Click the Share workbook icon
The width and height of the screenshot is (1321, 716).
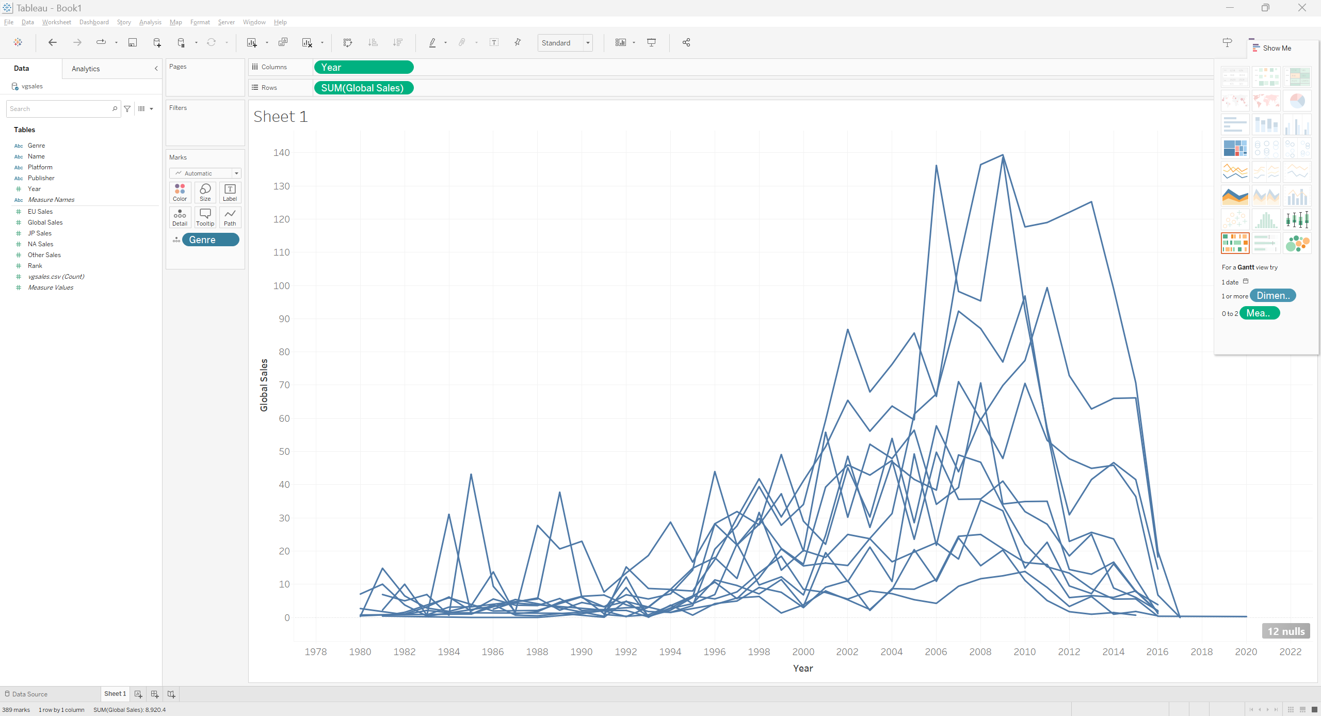point(686,42)
